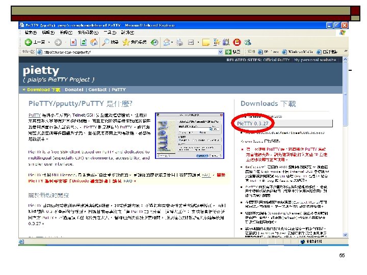
Task: Click the scrollbar down arrow
Action: coord(345,235)
